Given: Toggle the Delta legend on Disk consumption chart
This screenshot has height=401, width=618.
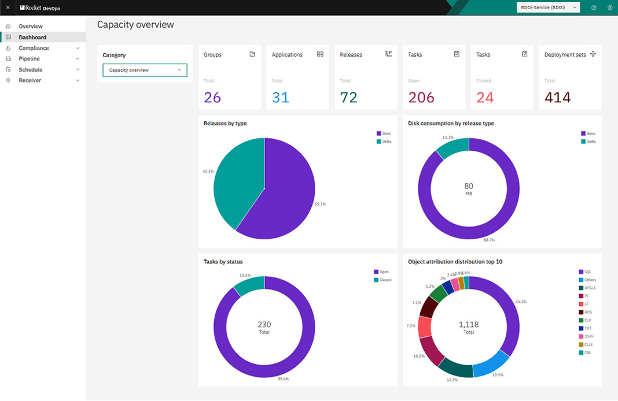Looking at the screenshot, I should click(588, 140).
